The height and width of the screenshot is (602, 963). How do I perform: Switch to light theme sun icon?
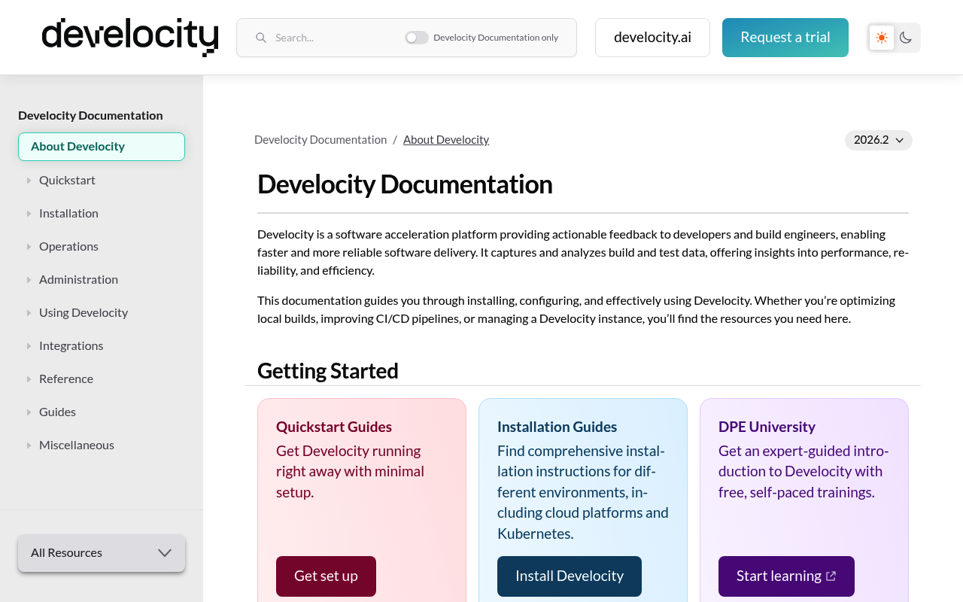coord(882,38)
